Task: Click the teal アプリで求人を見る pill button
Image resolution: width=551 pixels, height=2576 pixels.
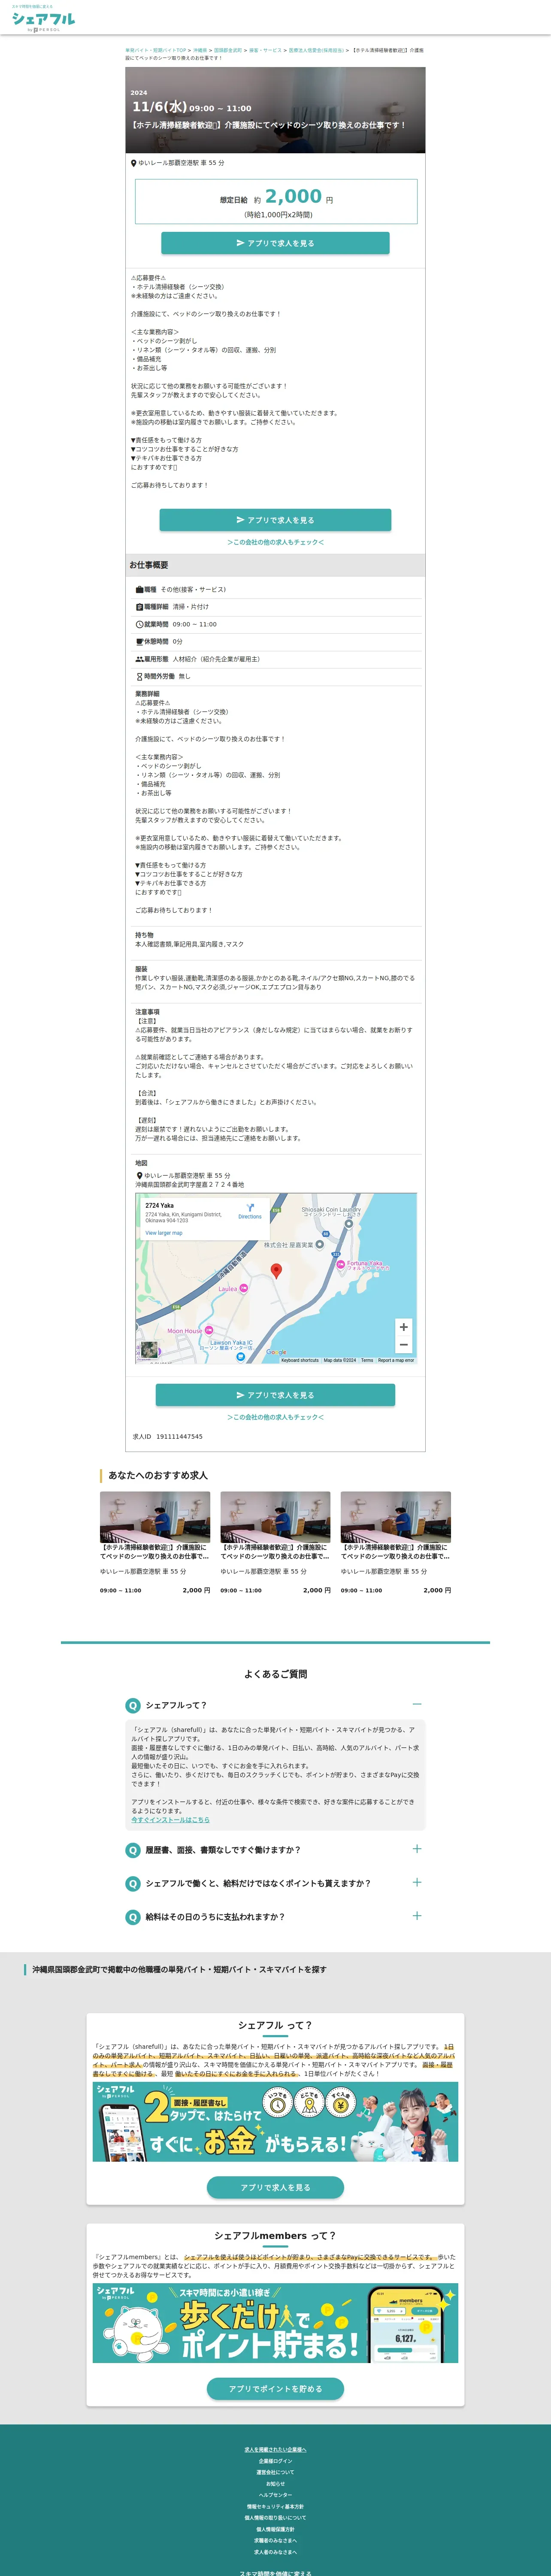Action: point(275,2187)
